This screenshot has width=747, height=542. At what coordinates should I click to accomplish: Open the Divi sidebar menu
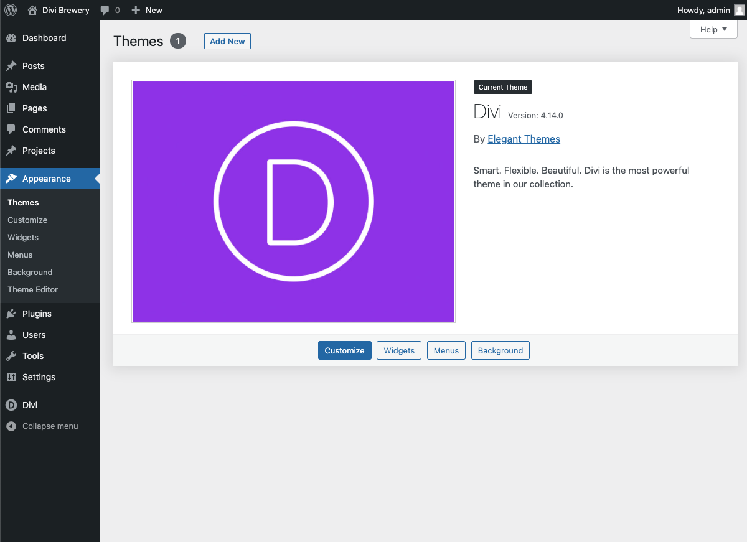[x=50, y=405]
